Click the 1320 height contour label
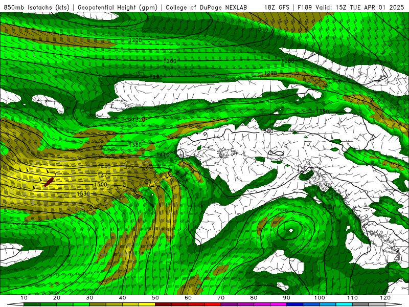409x307 pixels. (x=139, y=120)
